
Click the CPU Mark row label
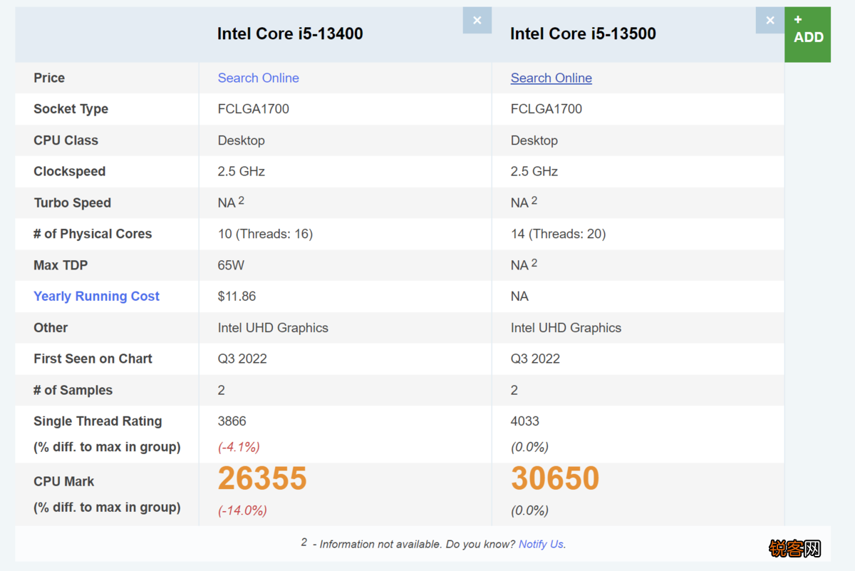(63, 481)
